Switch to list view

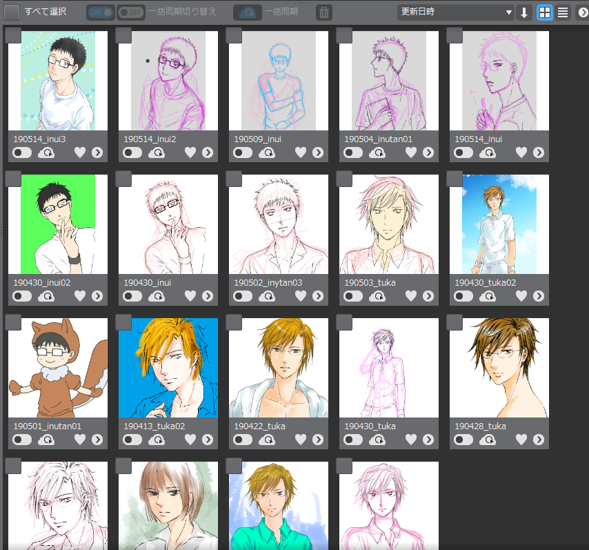coord(563,12)
